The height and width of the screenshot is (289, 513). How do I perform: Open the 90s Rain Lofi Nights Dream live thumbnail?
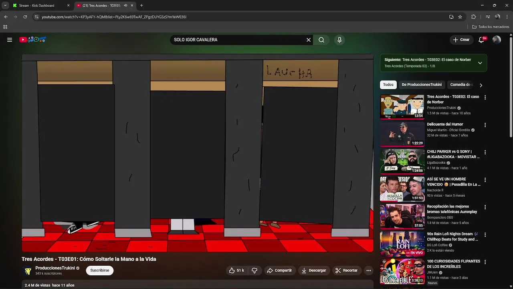pos(402,244)
